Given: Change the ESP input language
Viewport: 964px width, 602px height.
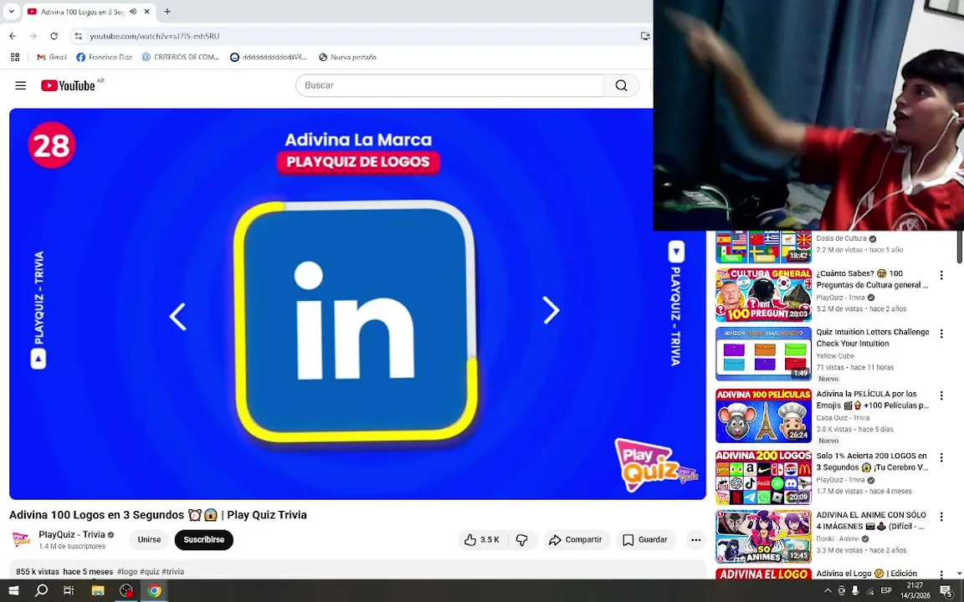Looking at the screenshot, I should coord(886,590).
